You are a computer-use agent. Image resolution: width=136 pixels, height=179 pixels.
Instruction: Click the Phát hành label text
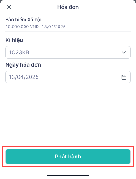[x=68, y=157]
